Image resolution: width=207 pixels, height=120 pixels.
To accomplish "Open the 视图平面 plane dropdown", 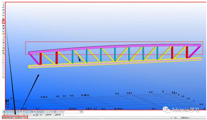I will (49, 115).
